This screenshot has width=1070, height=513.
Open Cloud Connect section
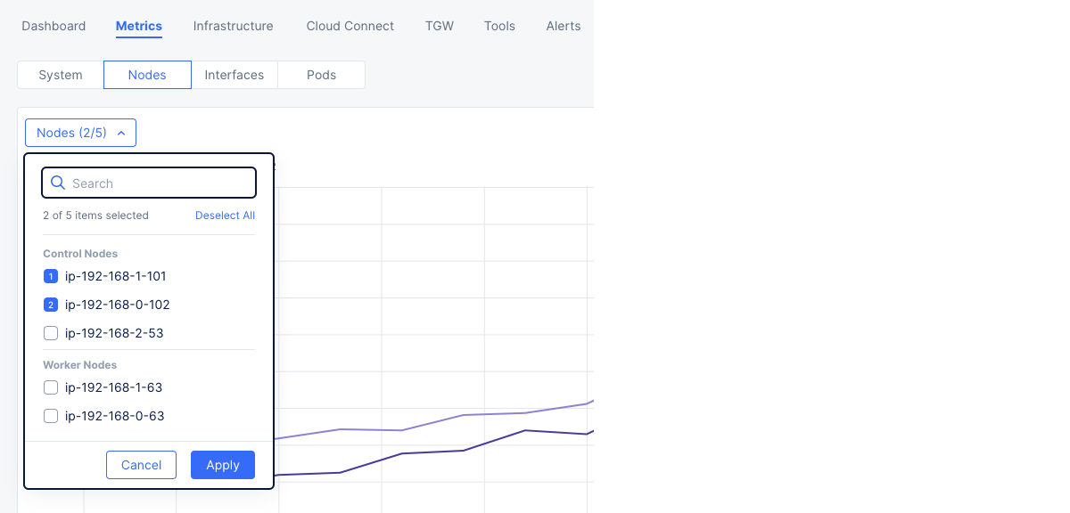(x=350, y=26)
